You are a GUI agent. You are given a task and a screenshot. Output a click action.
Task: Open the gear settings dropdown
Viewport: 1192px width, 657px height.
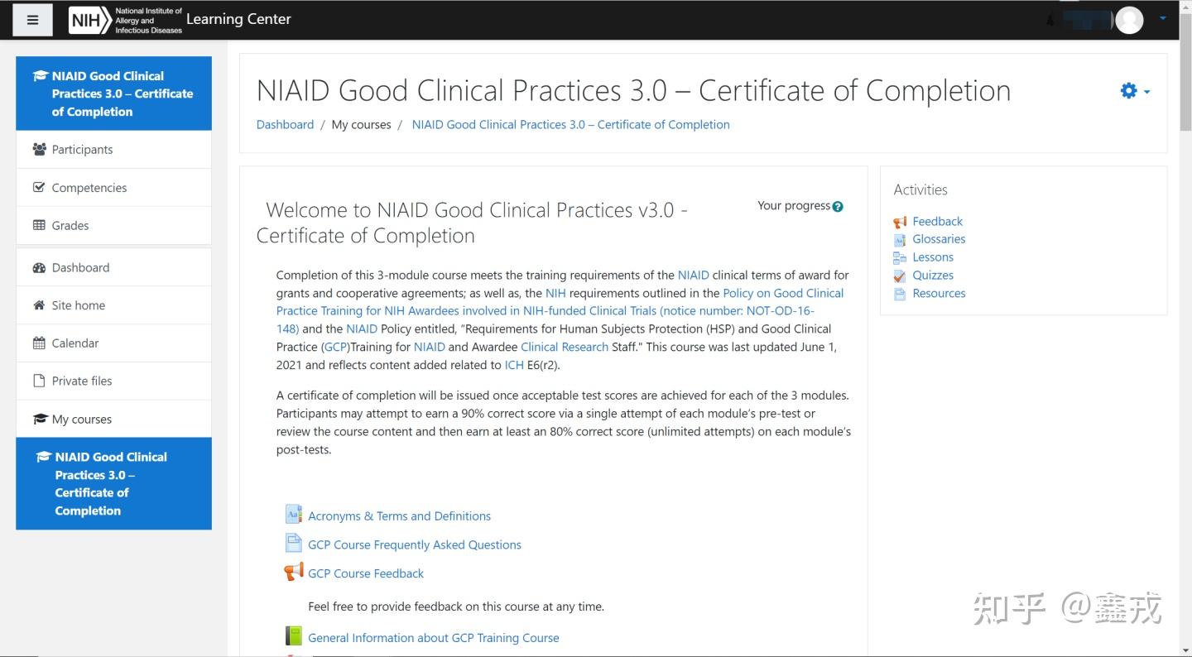[x=1135, y=91]
